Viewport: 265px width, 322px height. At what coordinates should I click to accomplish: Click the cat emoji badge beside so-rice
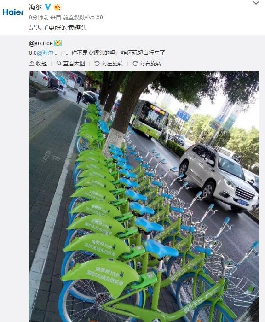[58, 43]
